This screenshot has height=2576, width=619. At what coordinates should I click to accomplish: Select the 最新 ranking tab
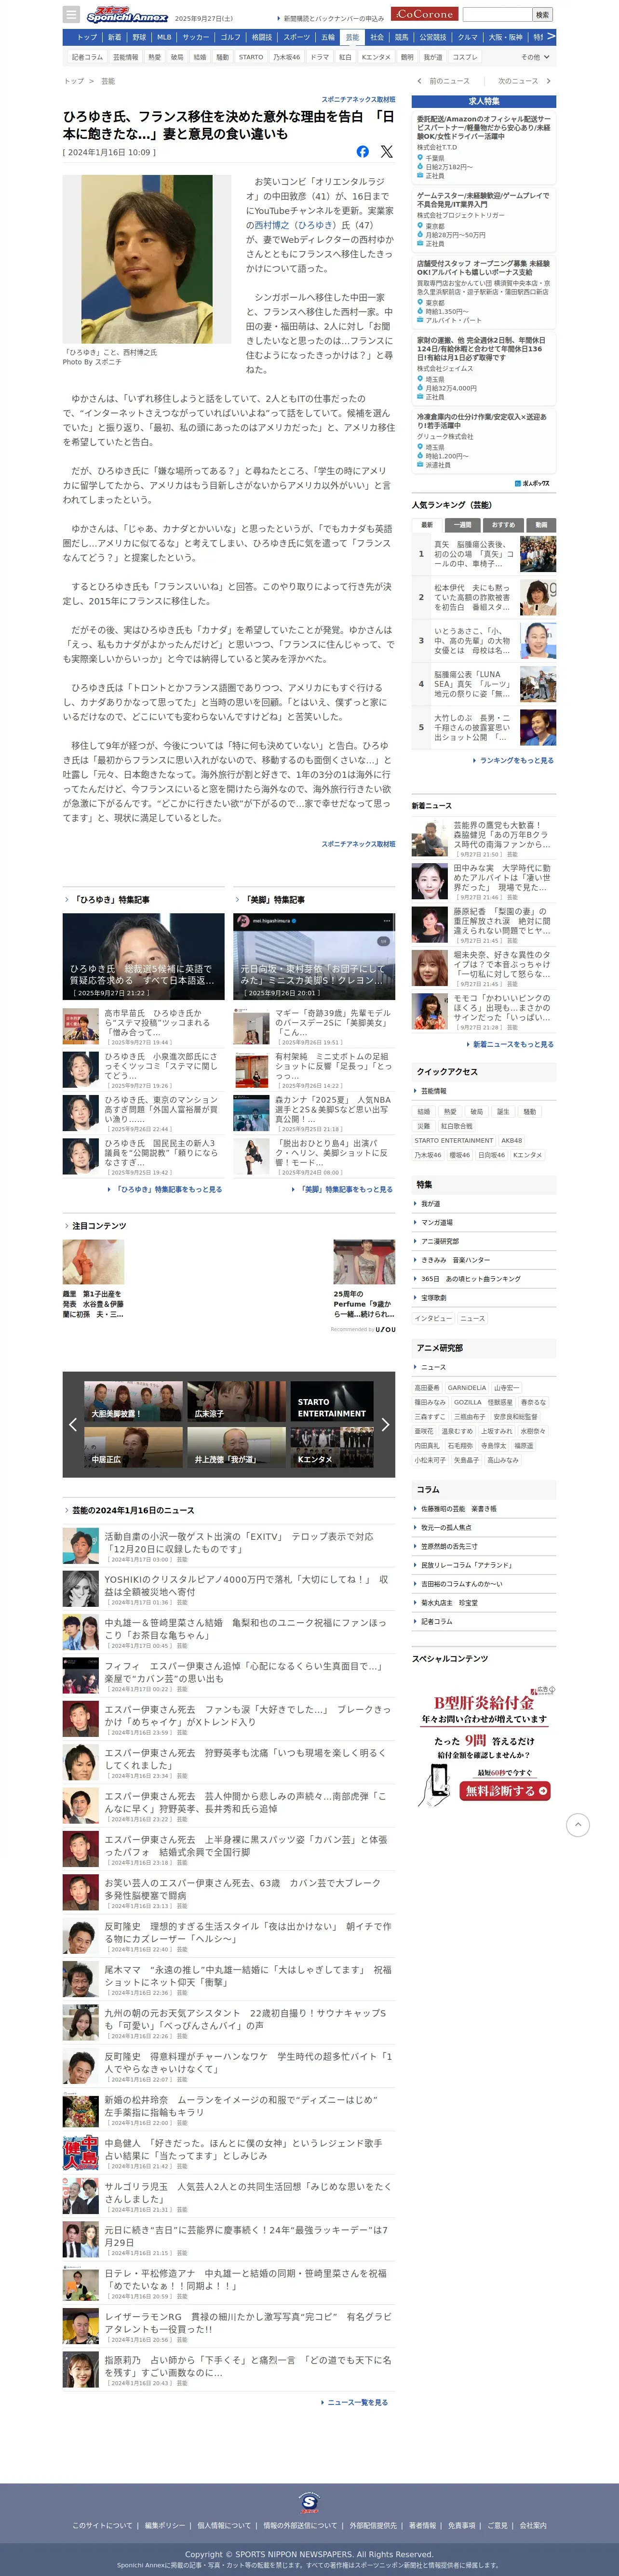point(427,525)
